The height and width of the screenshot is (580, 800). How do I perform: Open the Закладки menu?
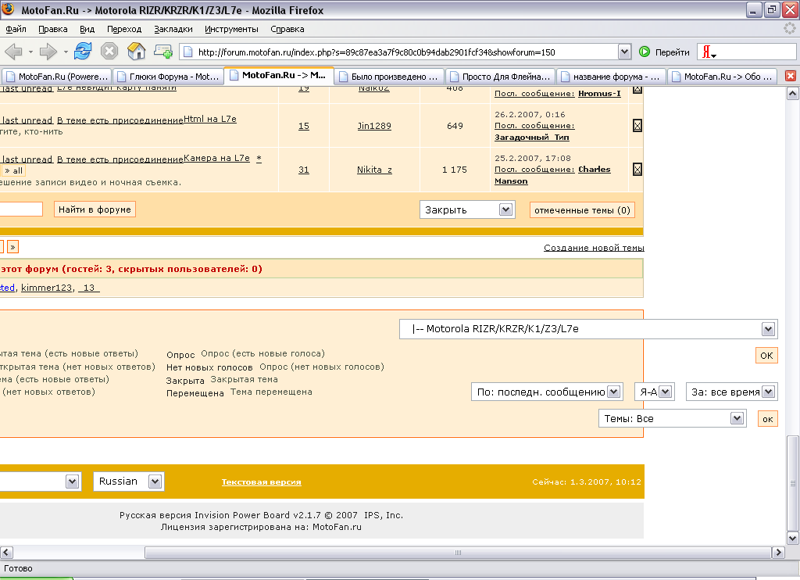click(x=173, y=29)
